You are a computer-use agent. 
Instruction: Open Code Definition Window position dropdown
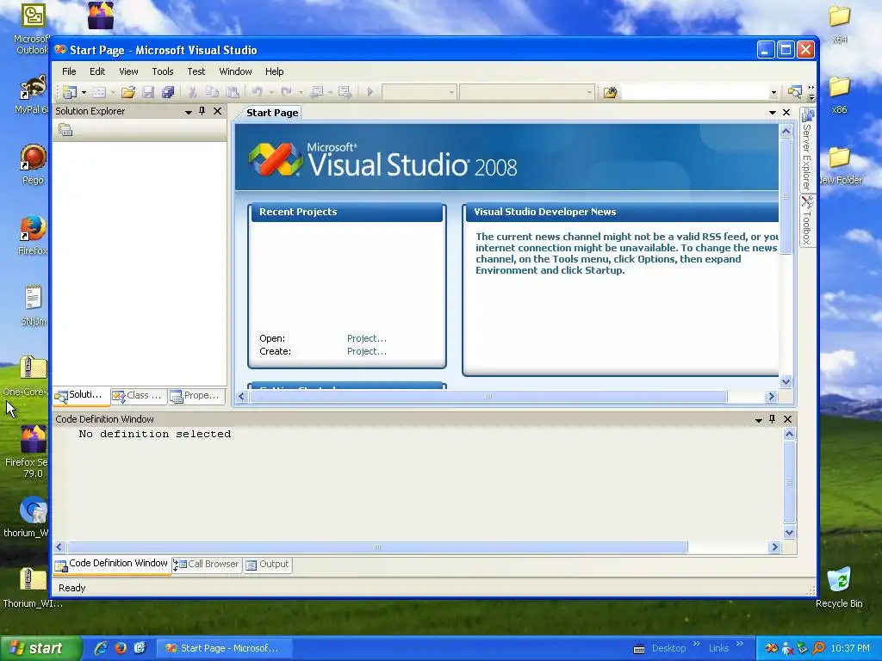(758, 420)
